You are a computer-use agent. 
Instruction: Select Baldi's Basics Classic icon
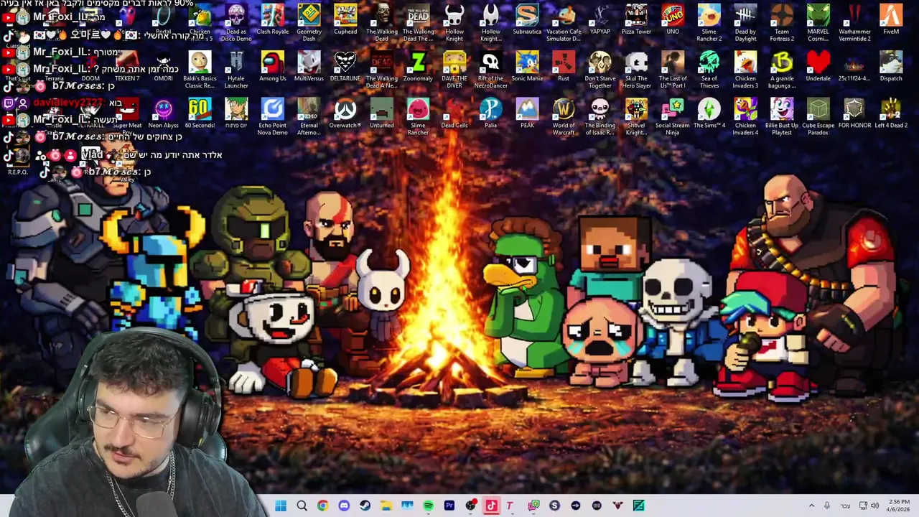tap(200, 70)
